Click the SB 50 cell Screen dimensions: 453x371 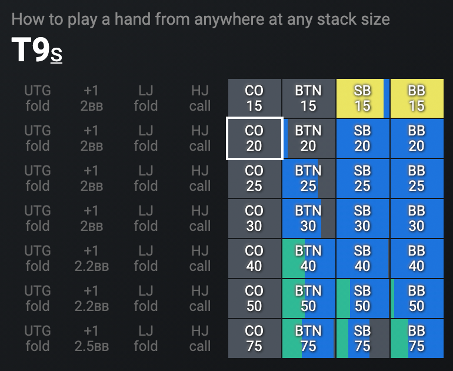click(362, 299)
